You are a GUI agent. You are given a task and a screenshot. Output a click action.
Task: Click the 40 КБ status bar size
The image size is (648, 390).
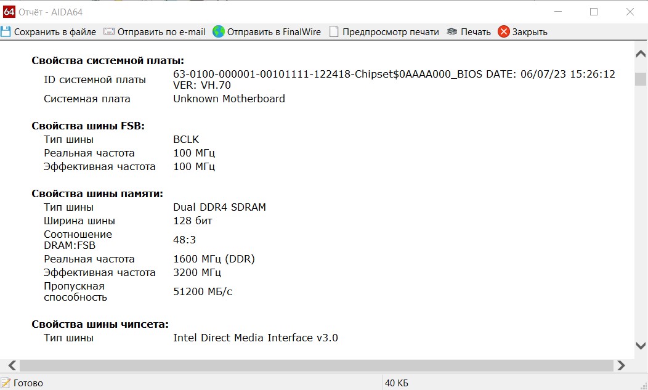[x=396, y=383]
